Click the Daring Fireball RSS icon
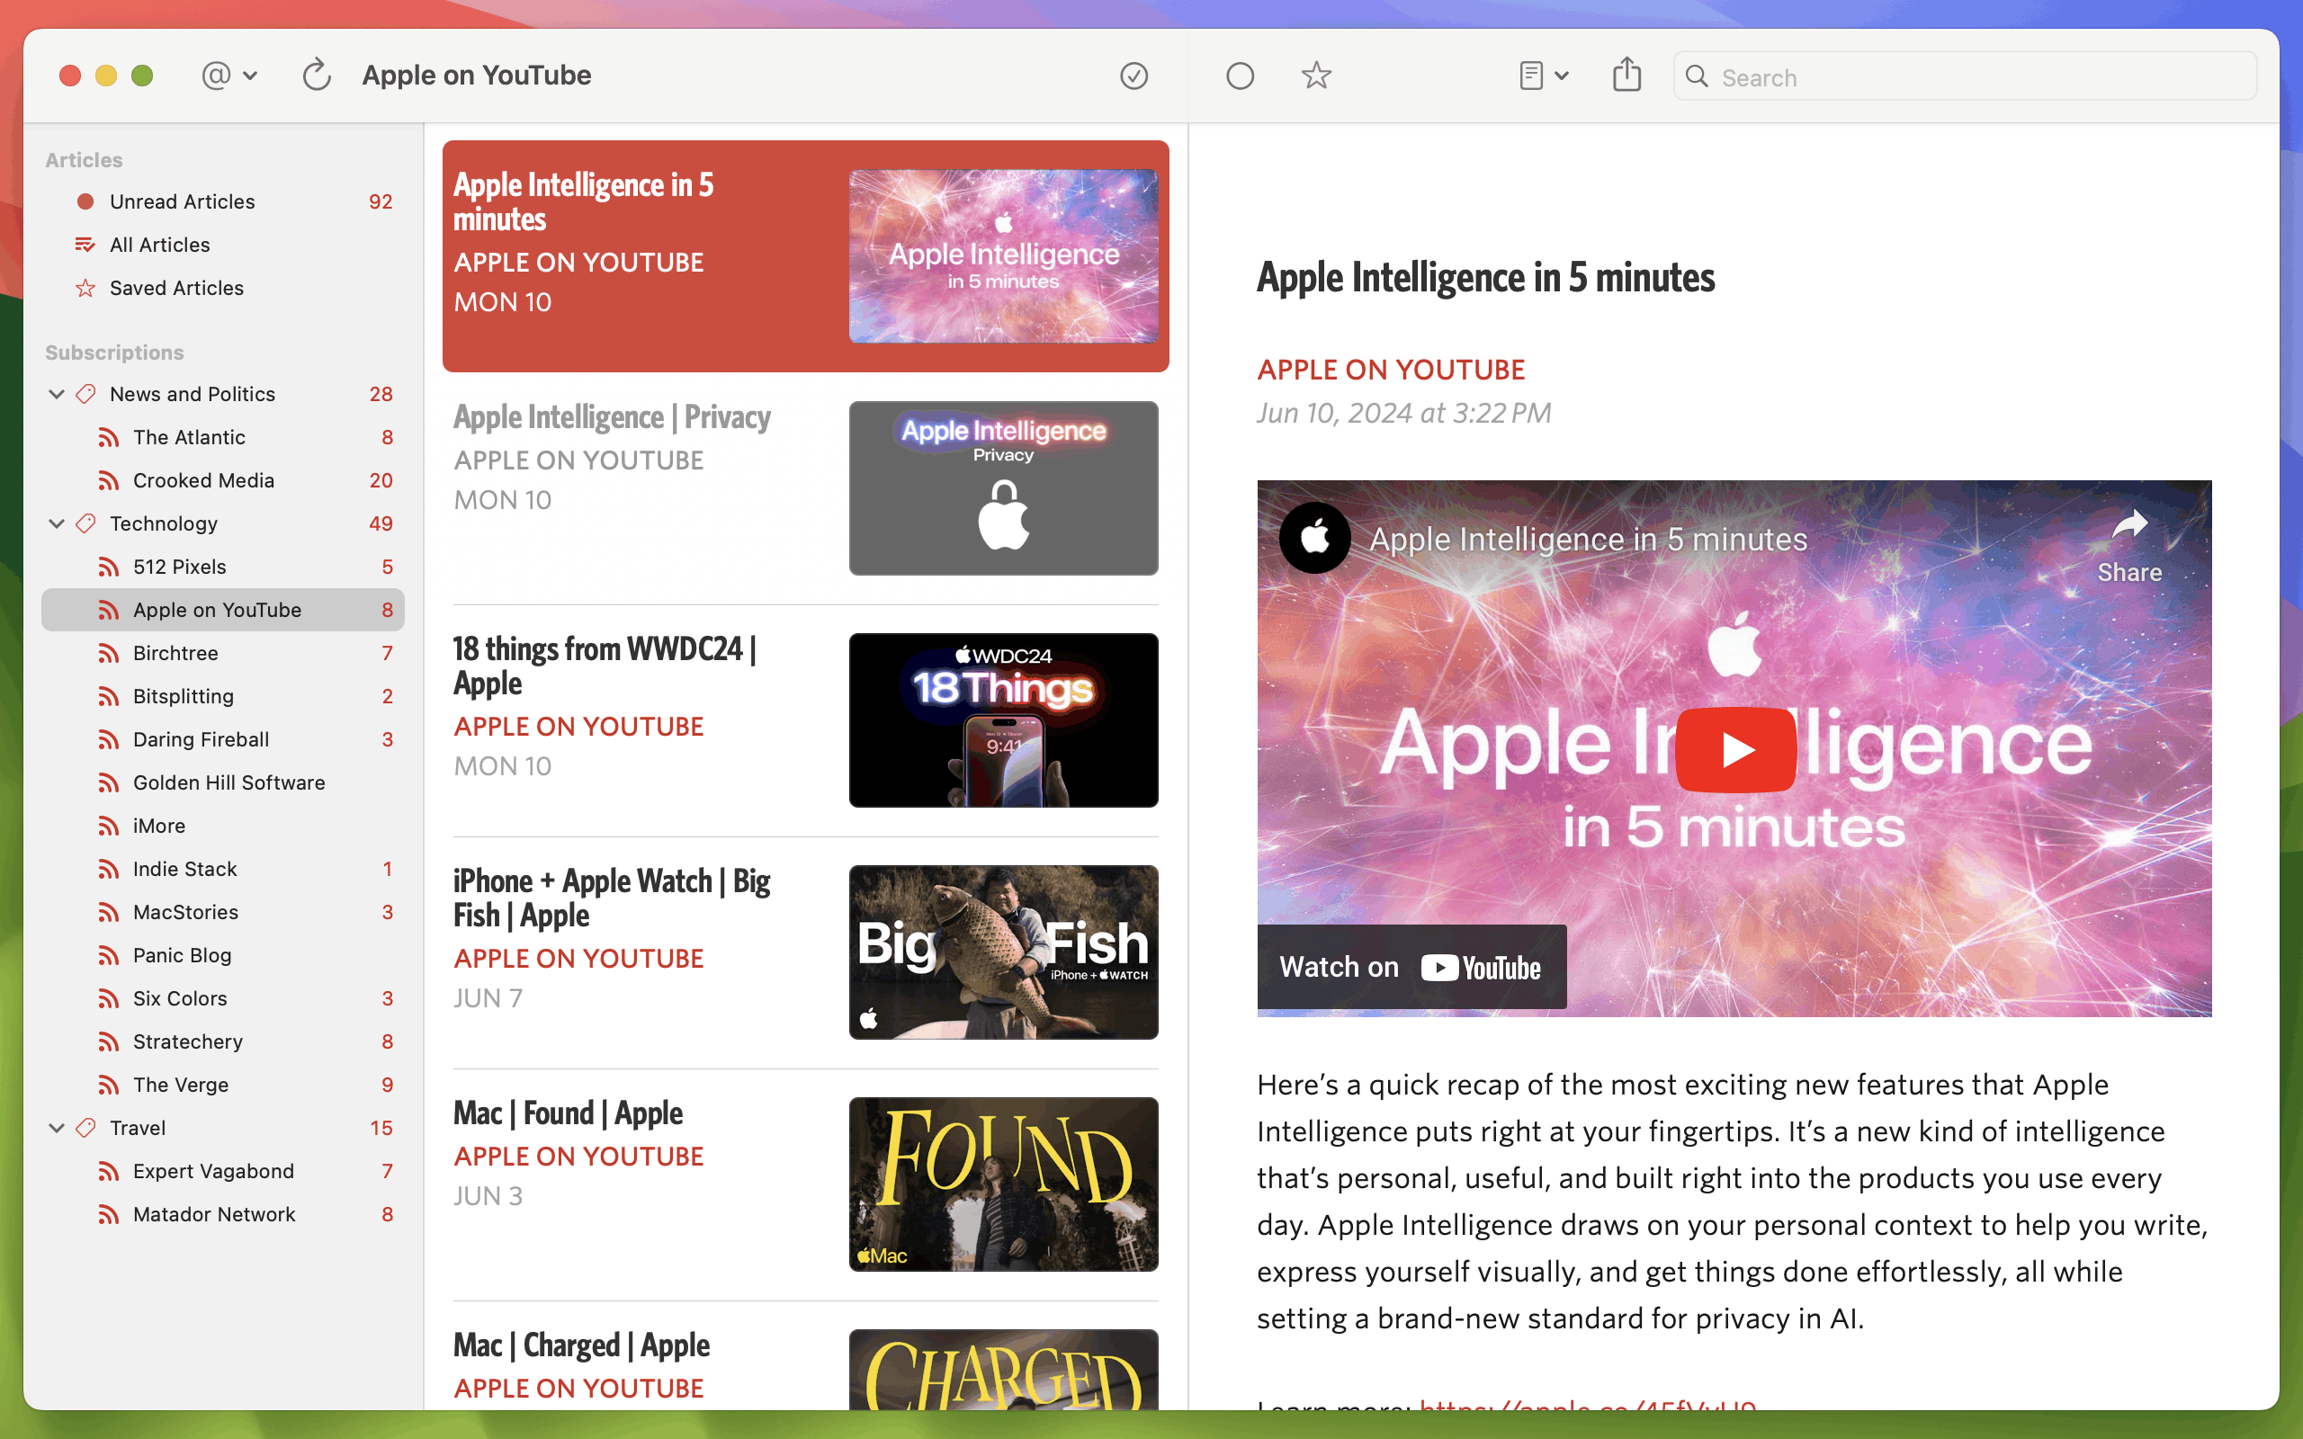 tap(109, 739)
